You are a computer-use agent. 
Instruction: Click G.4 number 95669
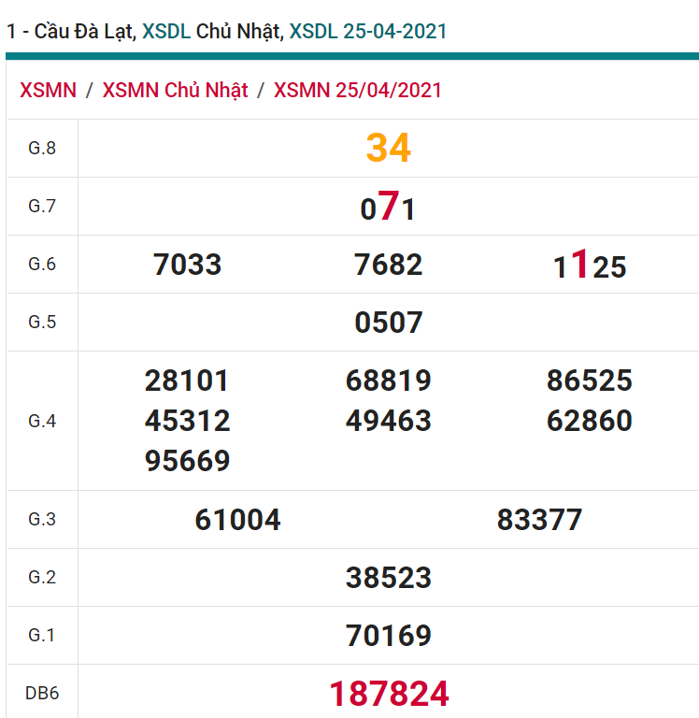pos(188,461)
